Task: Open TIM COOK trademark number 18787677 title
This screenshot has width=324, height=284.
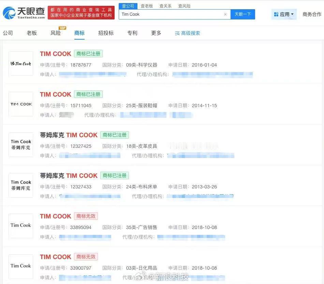Action: (x=55, y=54)
